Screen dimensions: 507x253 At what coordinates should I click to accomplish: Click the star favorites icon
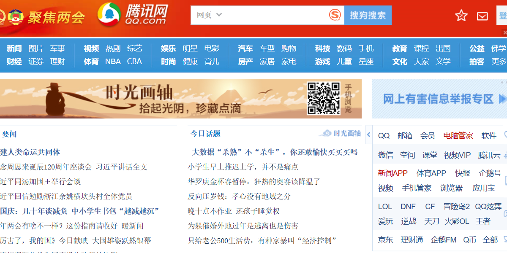(x=461, y=16)
